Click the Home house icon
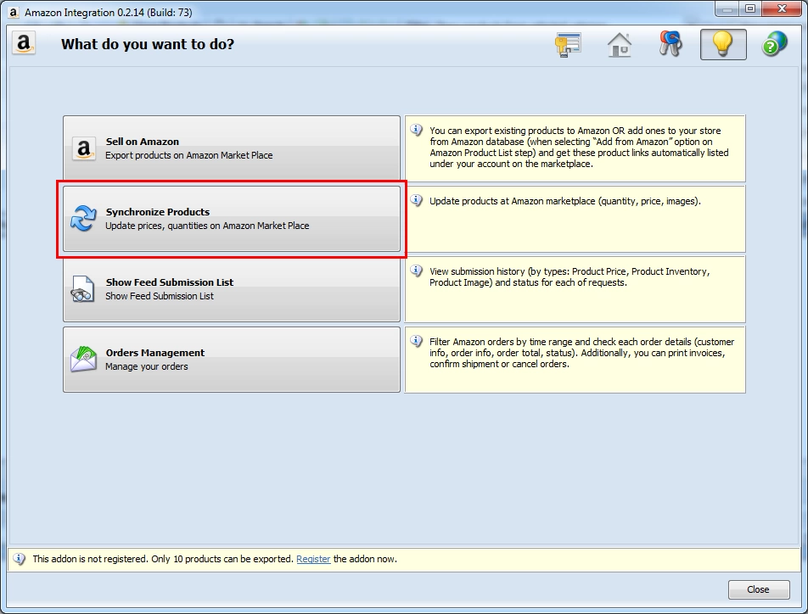Screen dimensions: 808x614 [620, 44]
